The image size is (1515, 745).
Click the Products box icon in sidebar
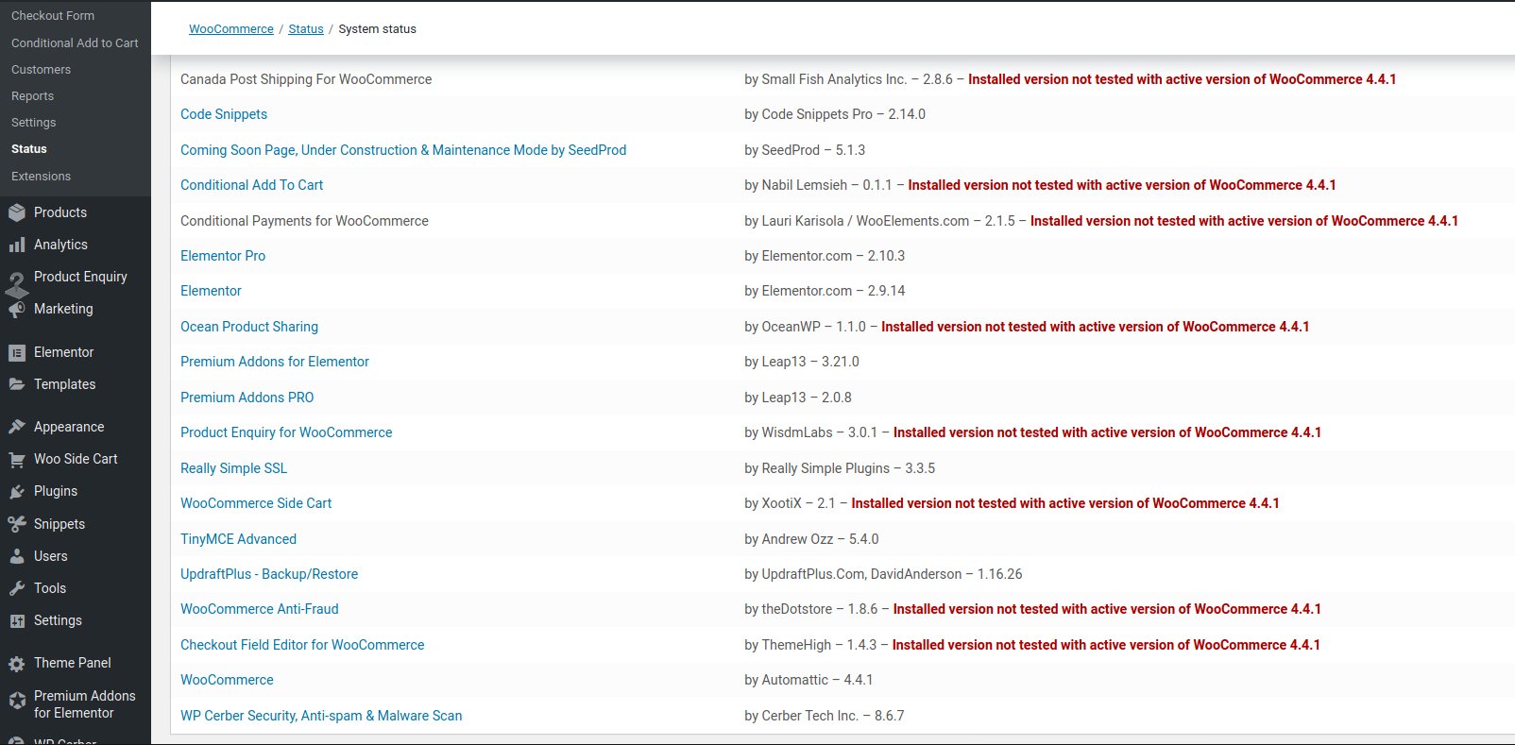tap(17, 213)
